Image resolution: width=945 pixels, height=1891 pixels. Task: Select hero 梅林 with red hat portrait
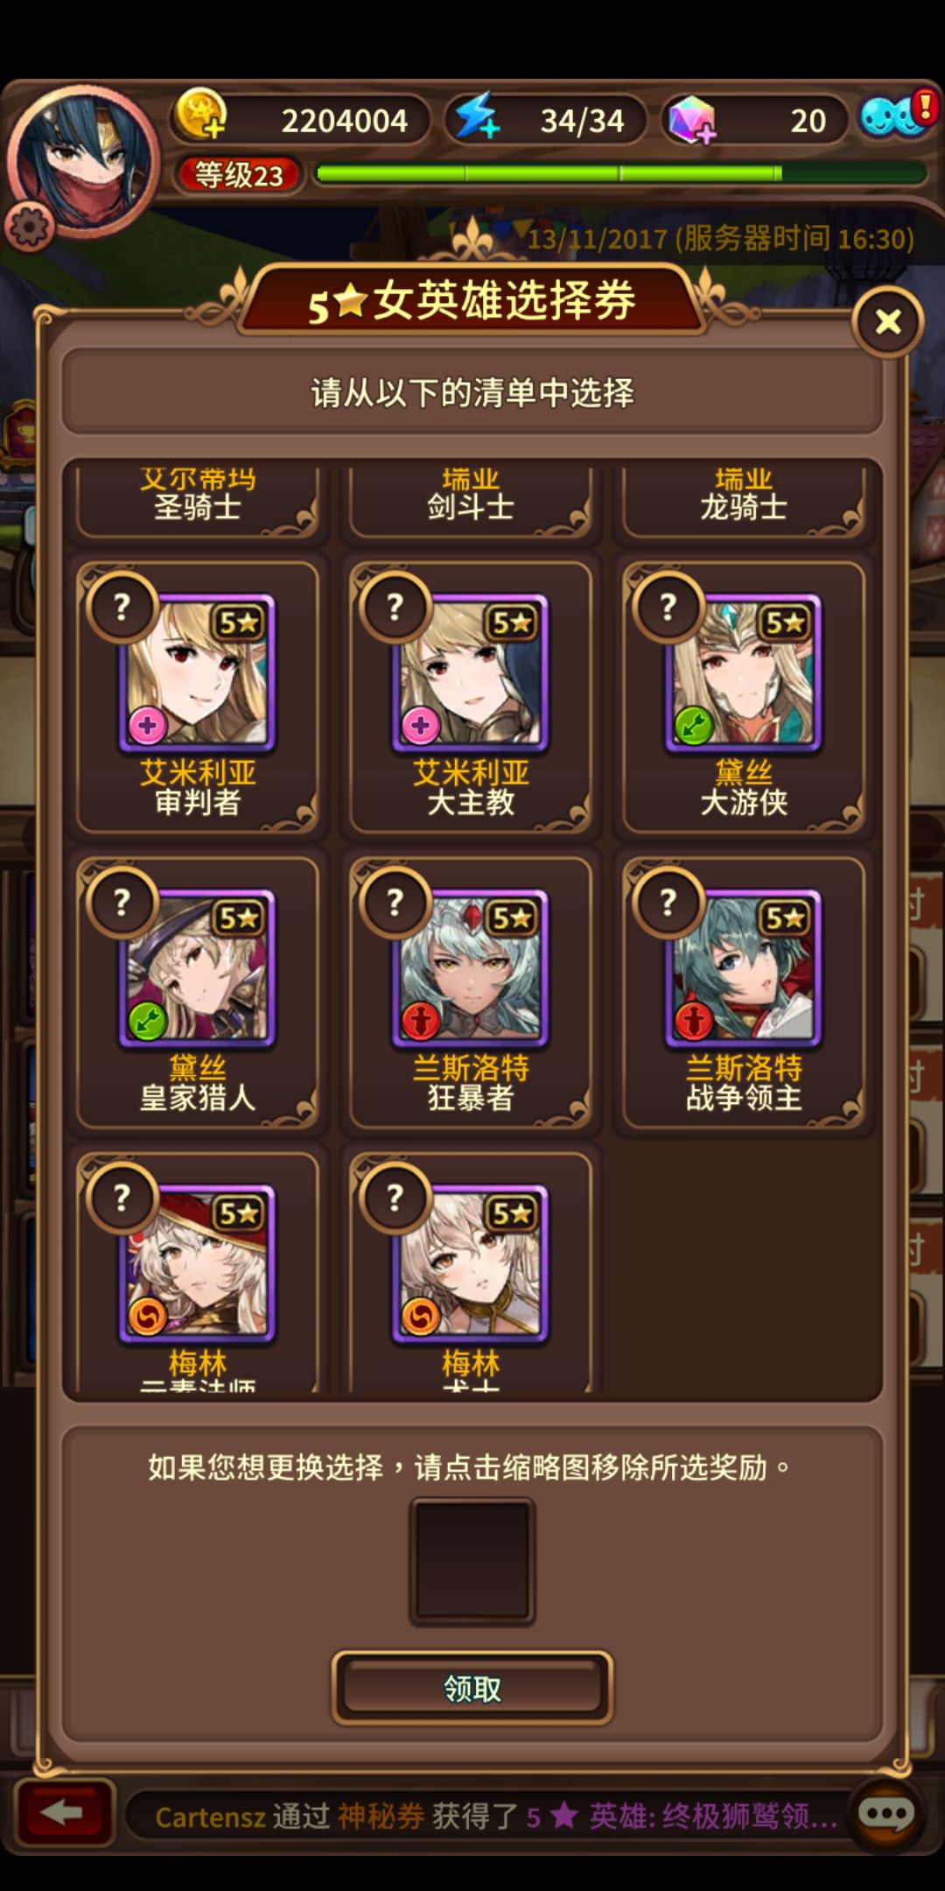pos(198,1262)
